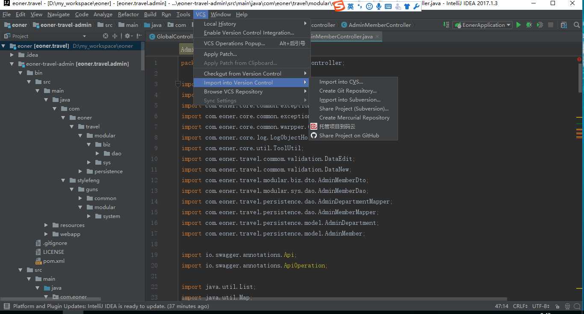Click Enable Version Control Integration

click(x=249, y=33)
